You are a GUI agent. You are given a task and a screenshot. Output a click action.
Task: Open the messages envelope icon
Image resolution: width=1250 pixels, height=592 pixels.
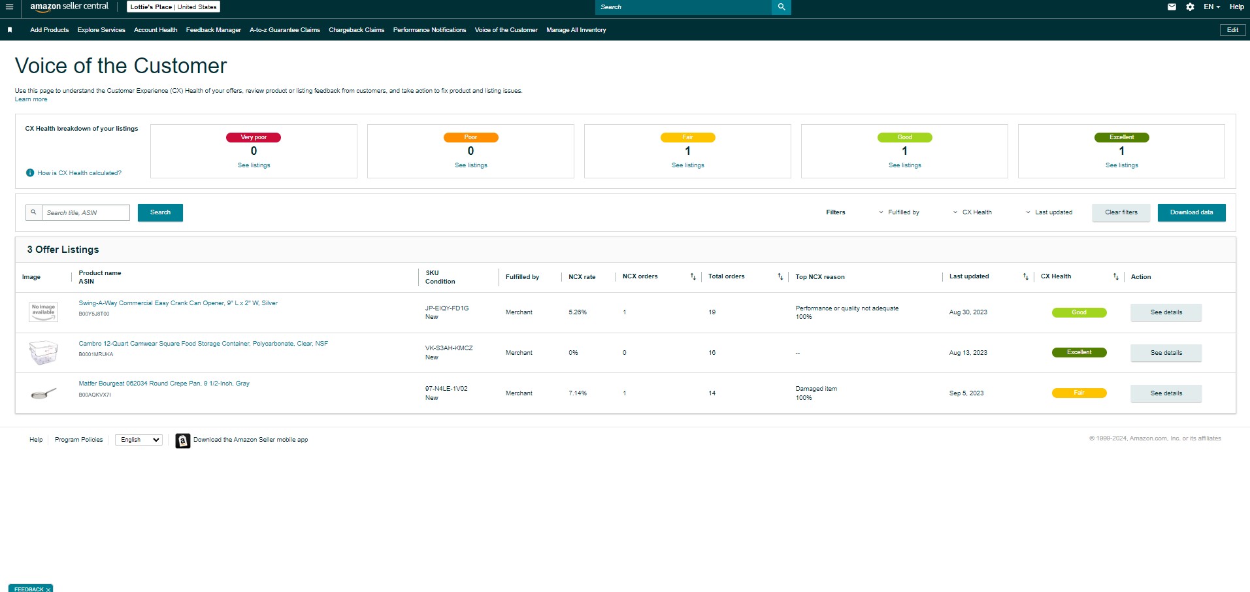click(1172, 7)
